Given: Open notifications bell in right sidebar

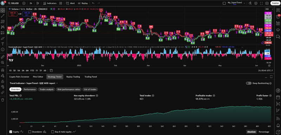Looking at the screenshot, I should pyautogui.click(x=278, y=125).
